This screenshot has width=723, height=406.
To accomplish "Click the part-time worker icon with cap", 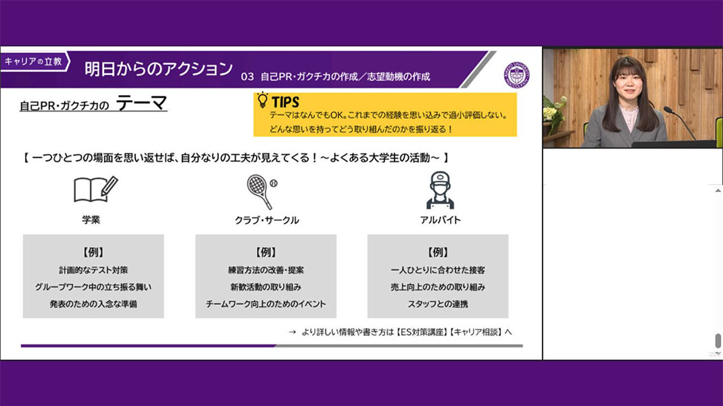I will tap(440, 191).
